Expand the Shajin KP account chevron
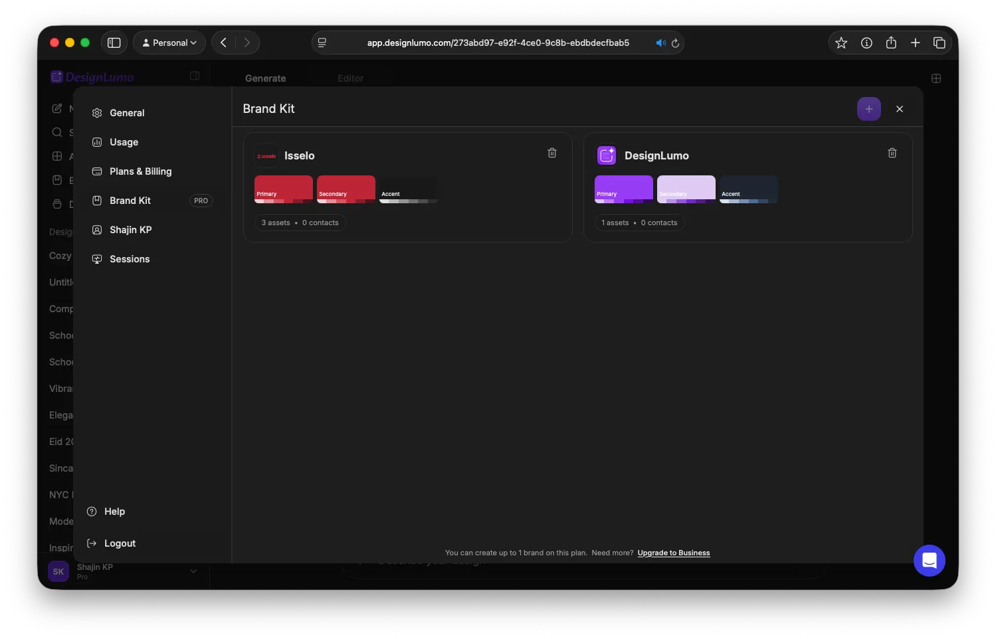 click(193, 571)
